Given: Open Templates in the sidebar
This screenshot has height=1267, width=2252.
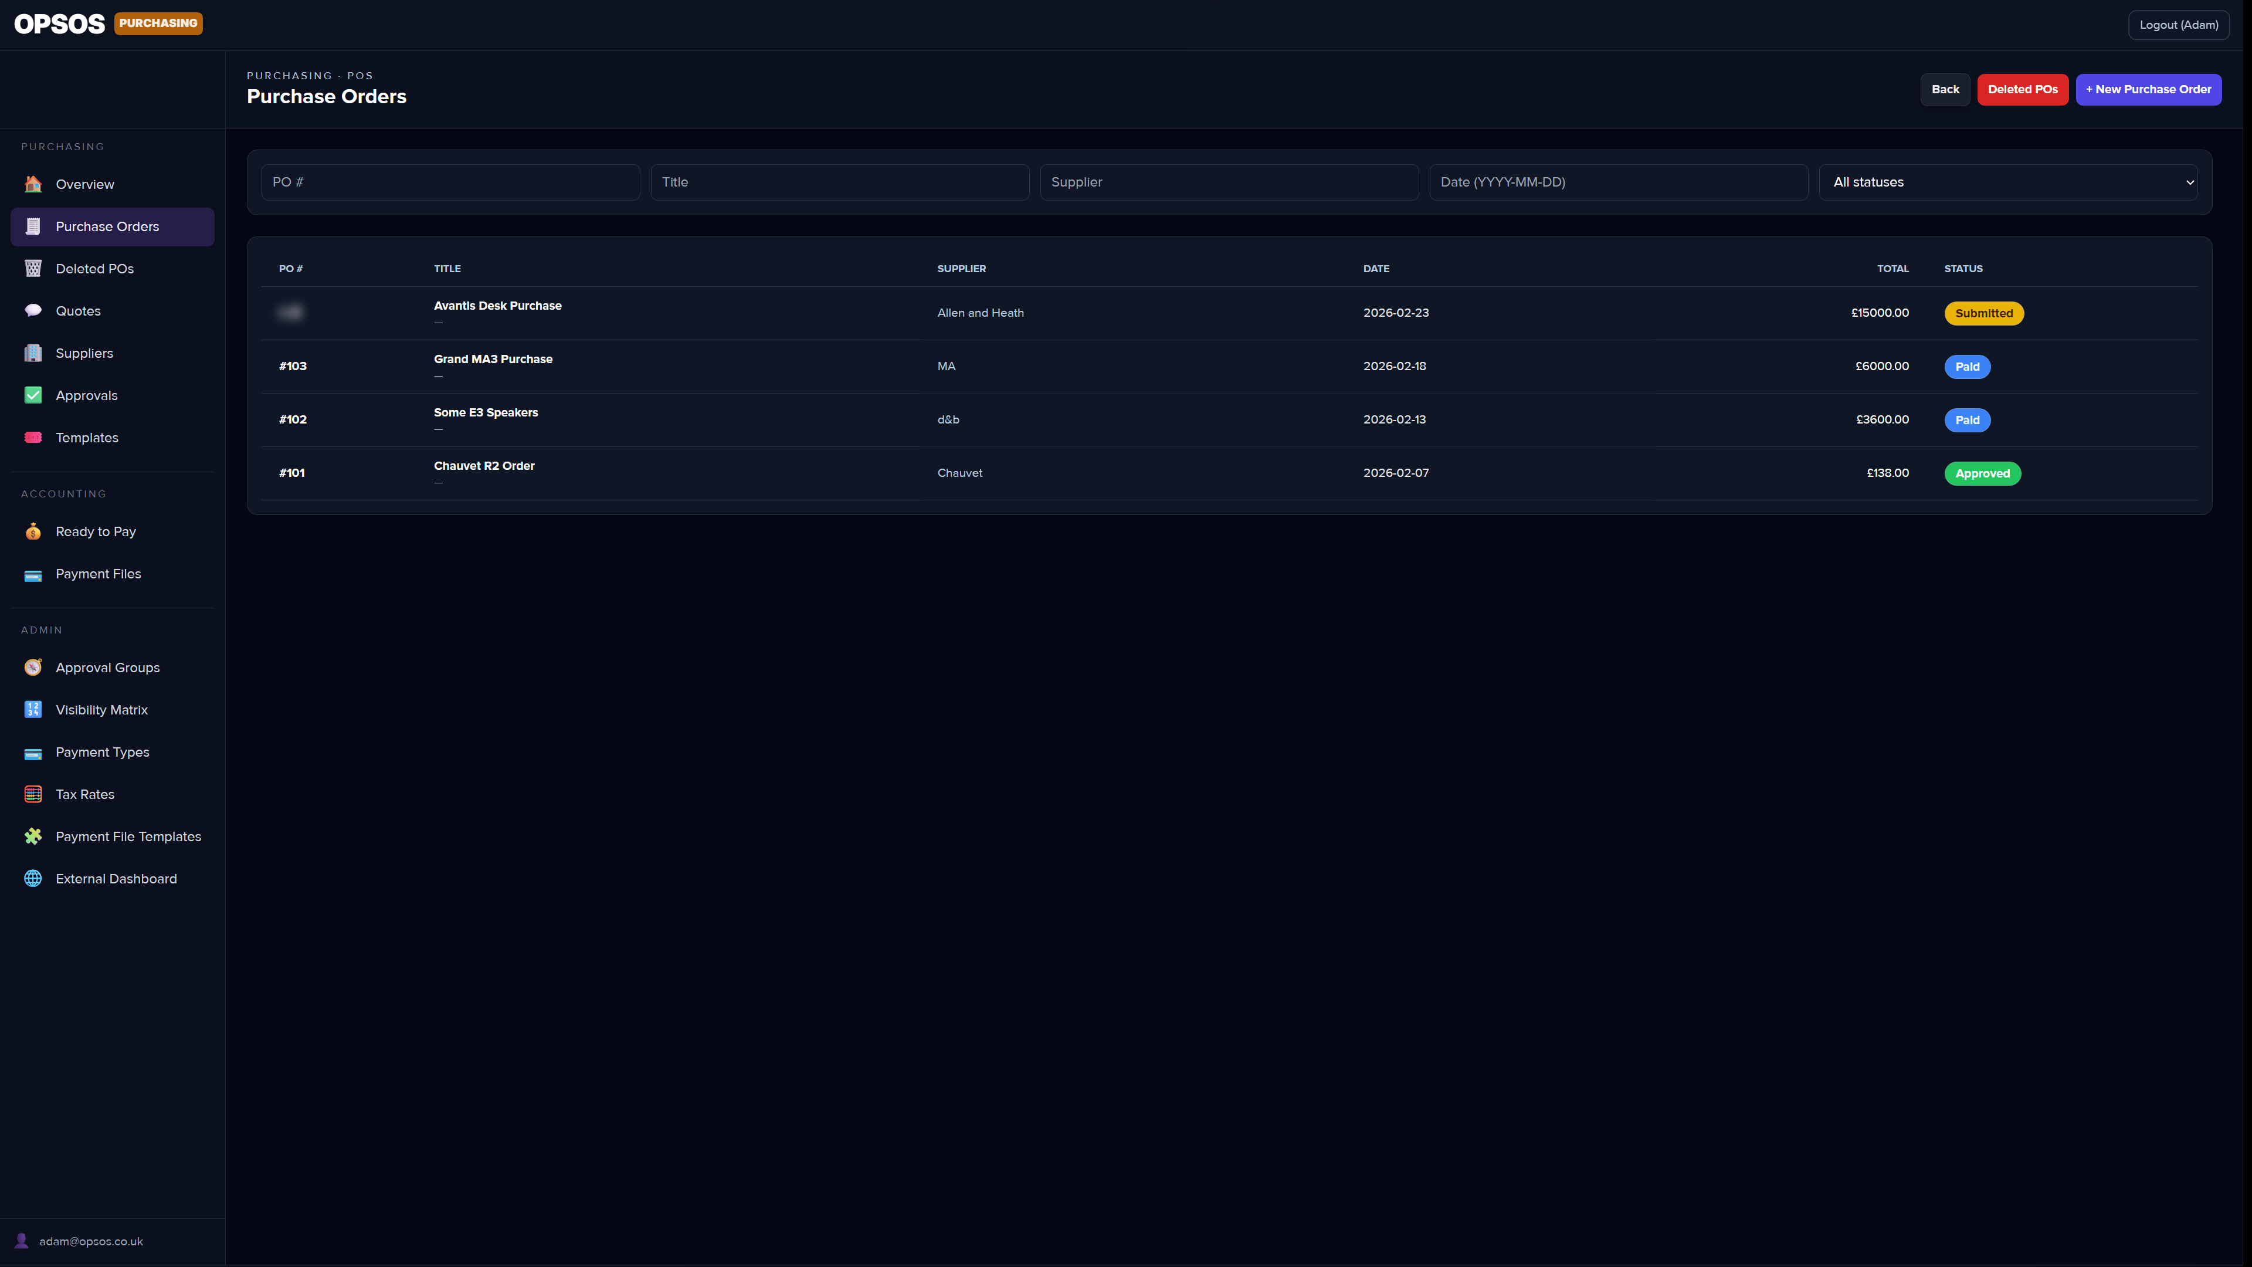Looking at the screenshot, I should (87, 437).
